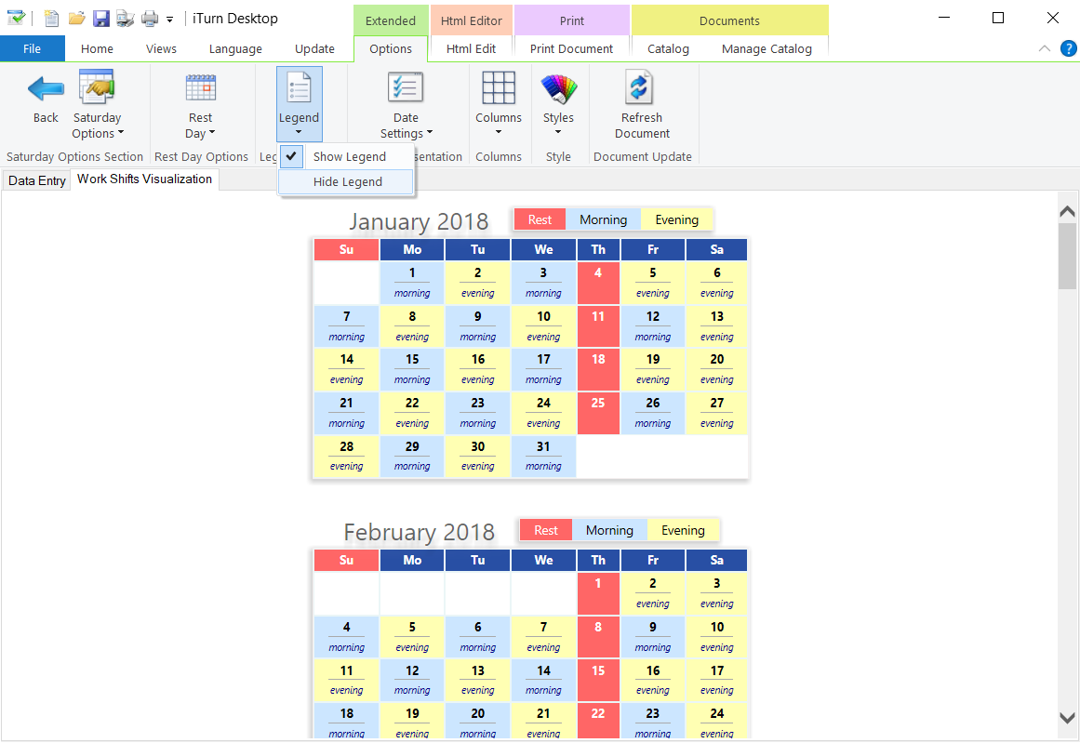Click the Refresh Document icon
Viewport: 1080px width, 743px height.
click(x=641, y=88)
